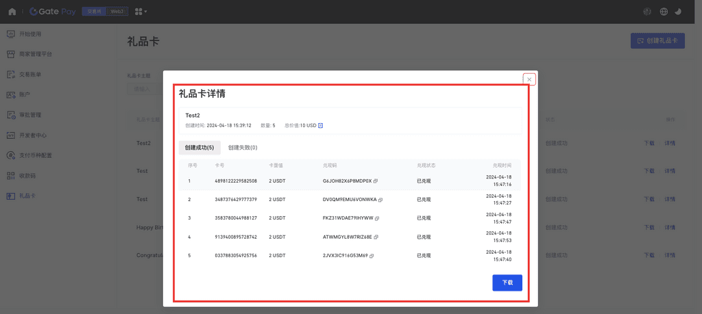The width and height of the screenshot is (702, 314).
Task: Open 交易账单 in the sidebar
Action: pos(34,74)
